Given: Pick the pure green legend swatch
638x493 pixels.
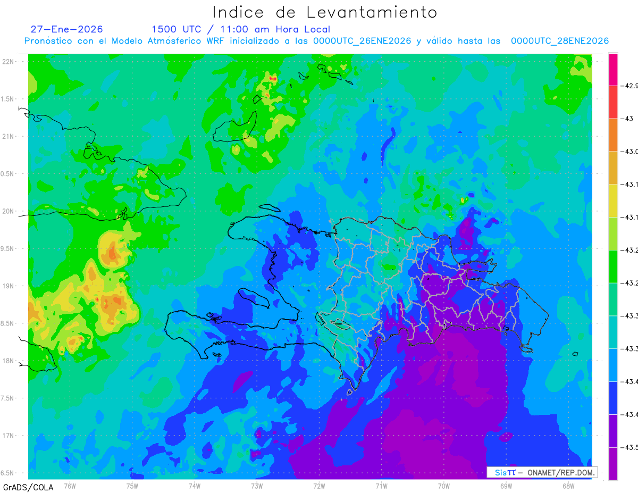Looking at the screenshot, I should point(613,266).
